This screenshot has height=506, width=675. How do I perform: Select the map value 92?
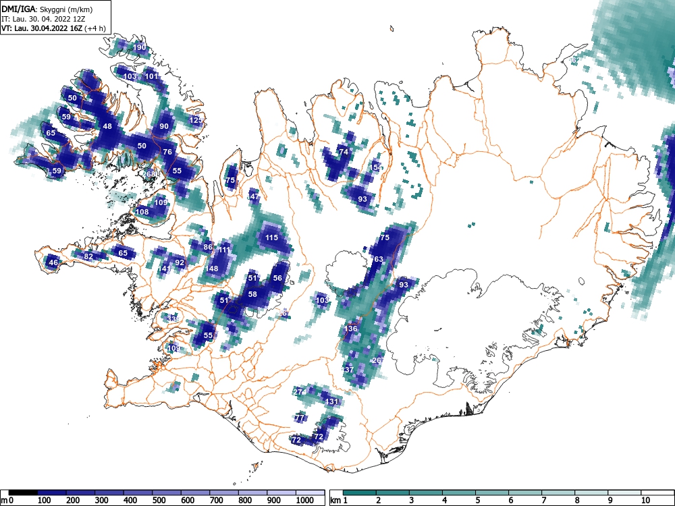tap(180, 262)
